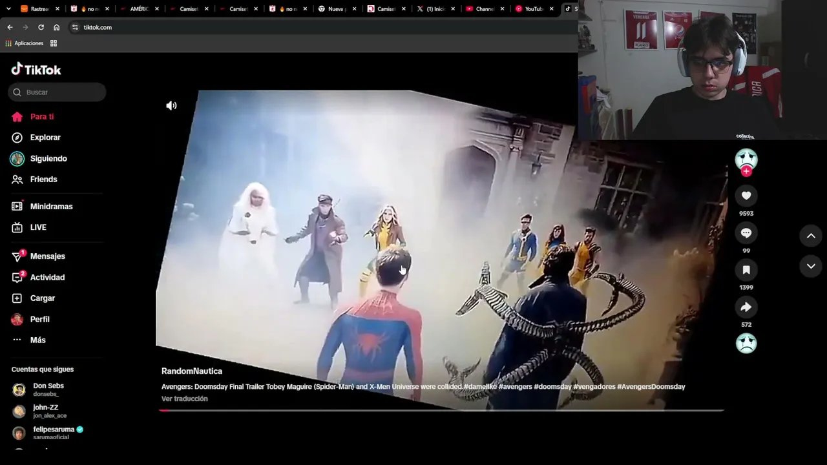827x465 pixels.
Task: Click the browser back button
Action: (10, 27)
